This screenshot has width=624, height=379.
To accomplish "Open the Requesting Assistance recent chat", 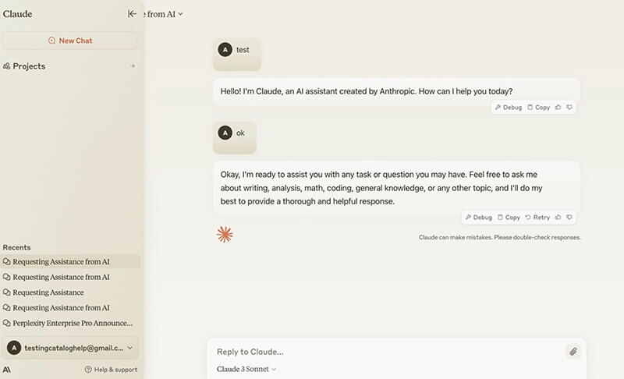I will (48, 292).
